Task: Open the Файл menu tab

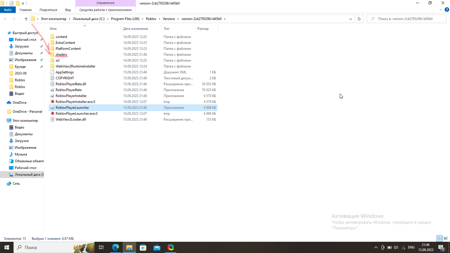Action: [x=7, y=10]
